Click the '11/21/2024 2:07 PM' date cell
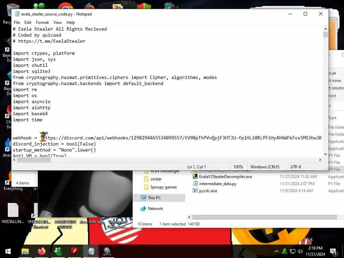 [297, 184]
